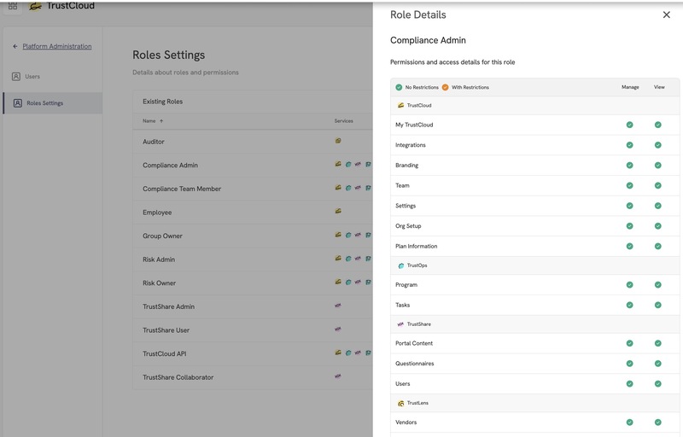Click the Manage column header
The height and width of the screenshot is (437, 683).
[630, 87]
